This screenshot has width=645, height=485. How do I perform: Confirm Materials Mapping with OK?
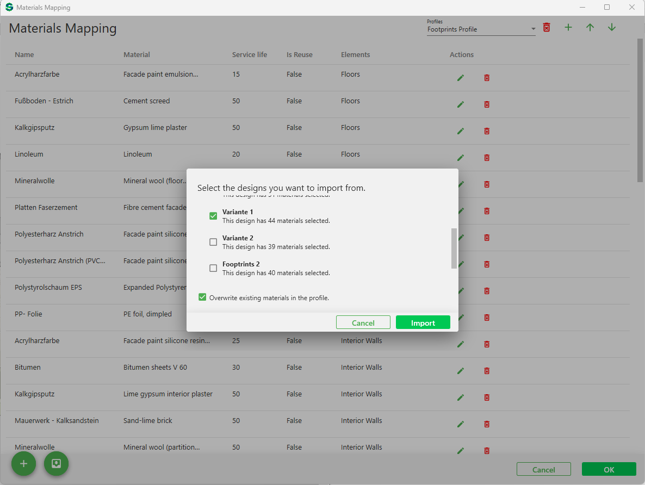point(609,469)
